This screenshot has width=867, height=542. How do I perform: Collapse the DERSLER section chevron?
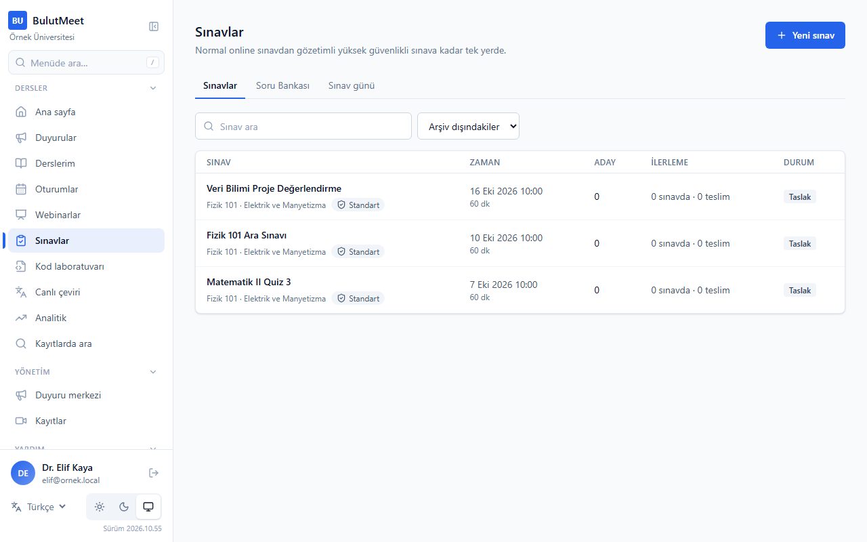click(x=153, y=88)
